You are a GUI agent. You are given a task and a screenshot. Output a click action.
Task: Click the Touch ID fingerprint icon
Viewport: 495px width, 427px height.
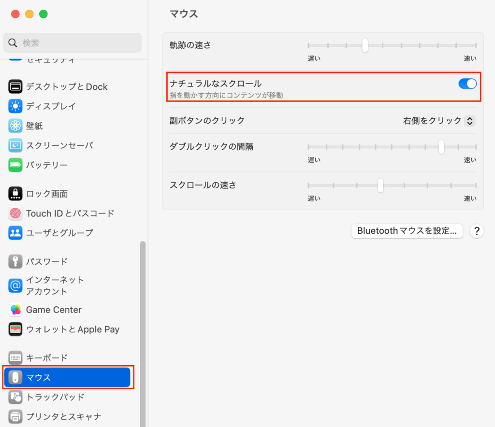15,213
